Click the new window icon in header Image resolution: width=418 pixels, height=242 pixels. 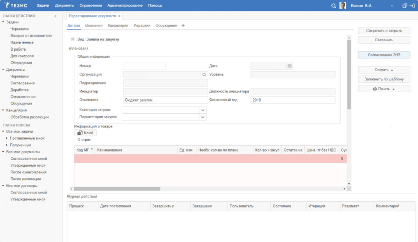[404, 6]
